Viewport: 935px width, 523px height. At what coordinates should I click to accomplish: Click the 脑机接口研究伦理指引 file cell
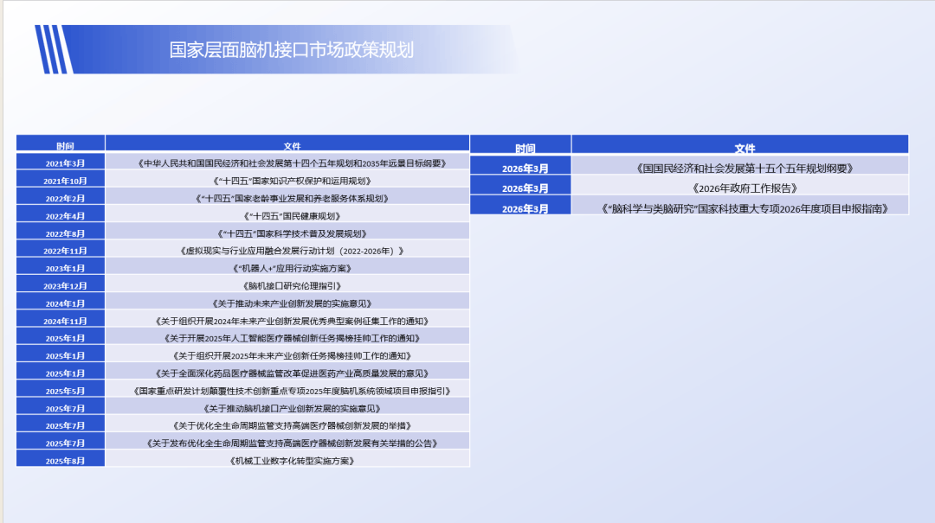287,285
